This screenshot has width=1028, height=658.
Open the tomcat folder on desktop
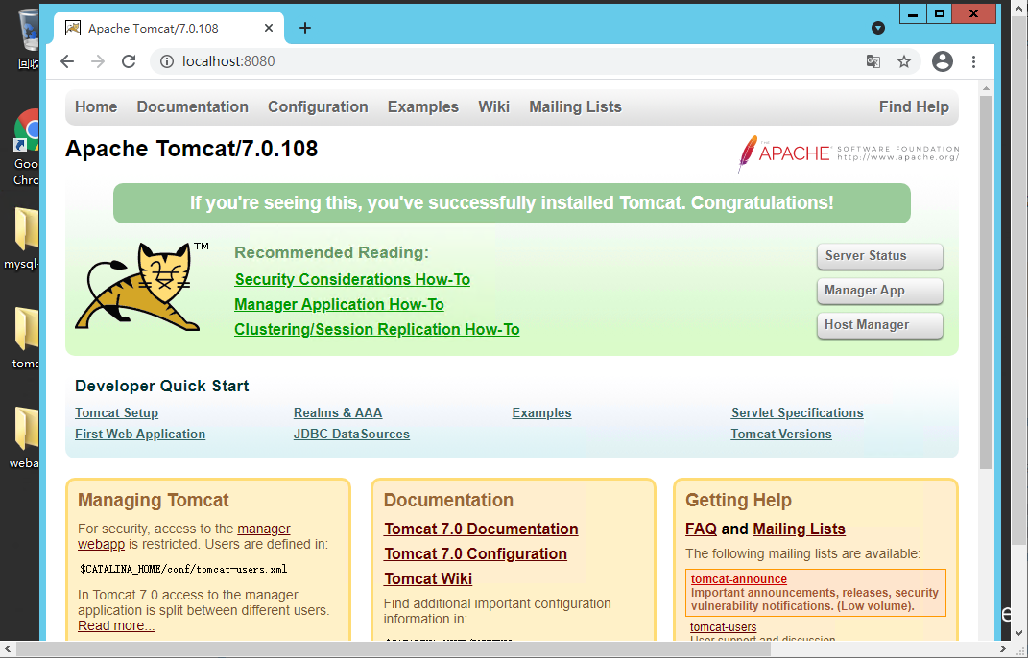point(26,339)
